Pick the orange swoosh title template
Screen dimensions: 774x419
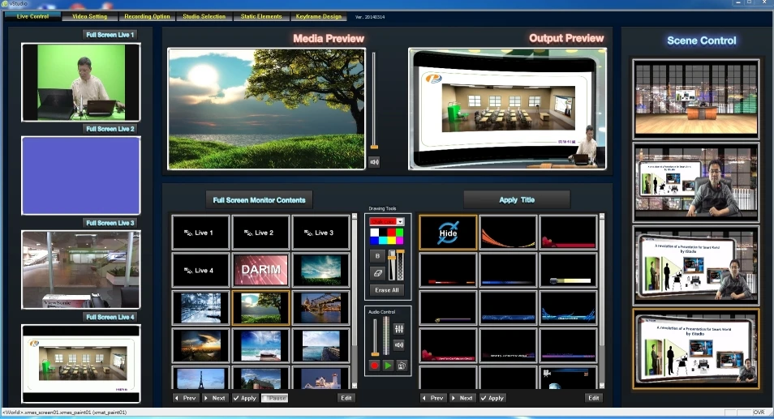pyautogui.click(x=509, y=232)
